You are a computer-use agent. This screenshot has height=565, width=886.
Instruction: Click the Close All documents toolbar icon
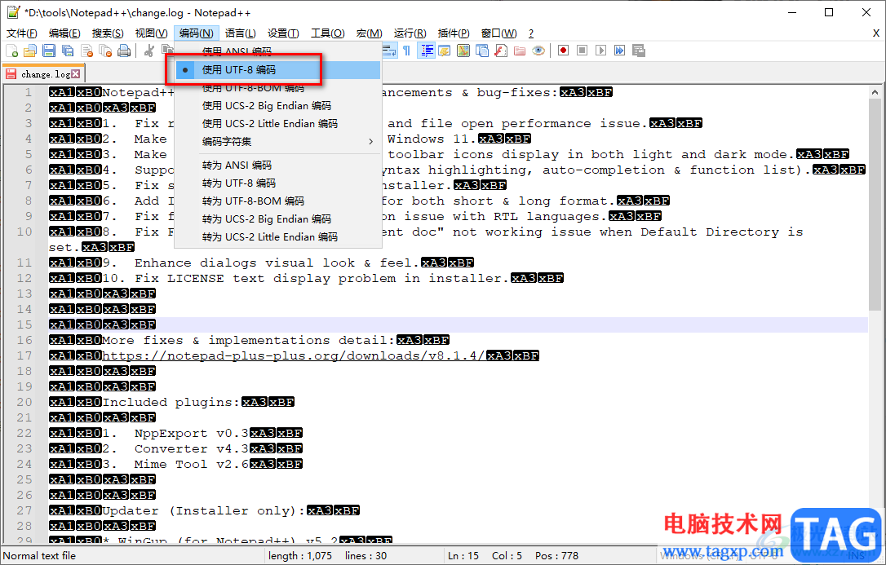coord(106,51)
